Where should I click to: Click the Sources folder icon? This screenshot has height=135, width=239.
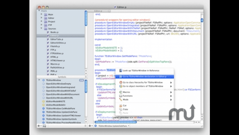click(46, 29)
